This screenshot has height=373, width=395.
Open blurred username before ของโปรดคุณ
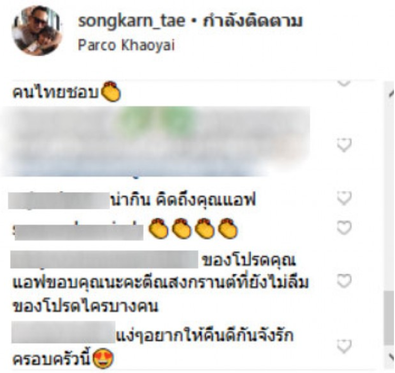104,260
